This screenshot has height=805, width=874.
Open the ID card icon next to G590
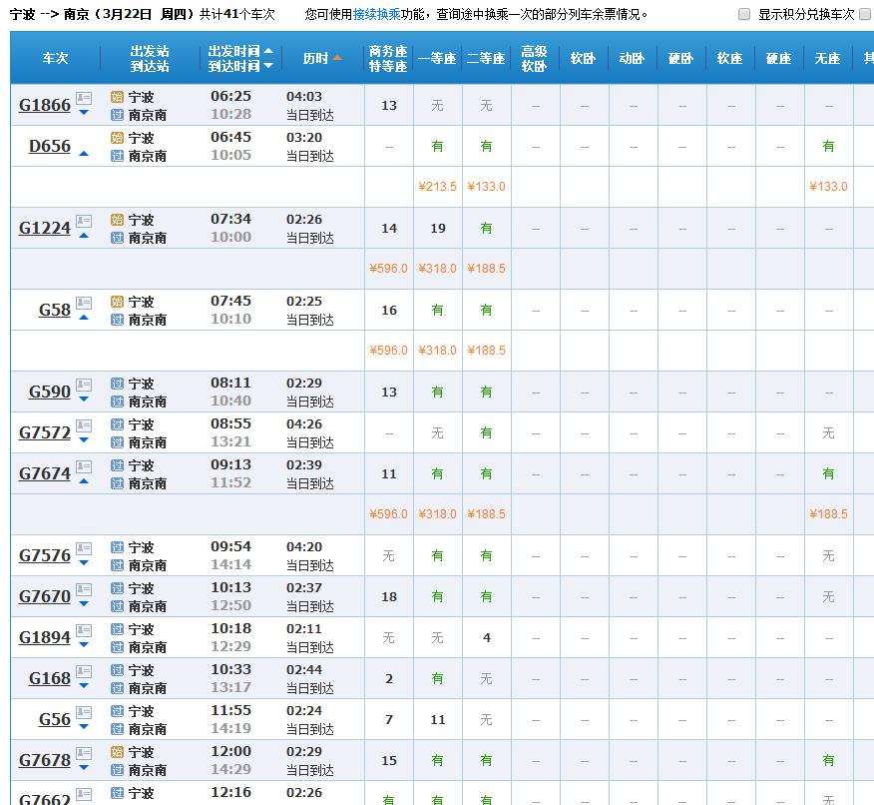(84, 385)
